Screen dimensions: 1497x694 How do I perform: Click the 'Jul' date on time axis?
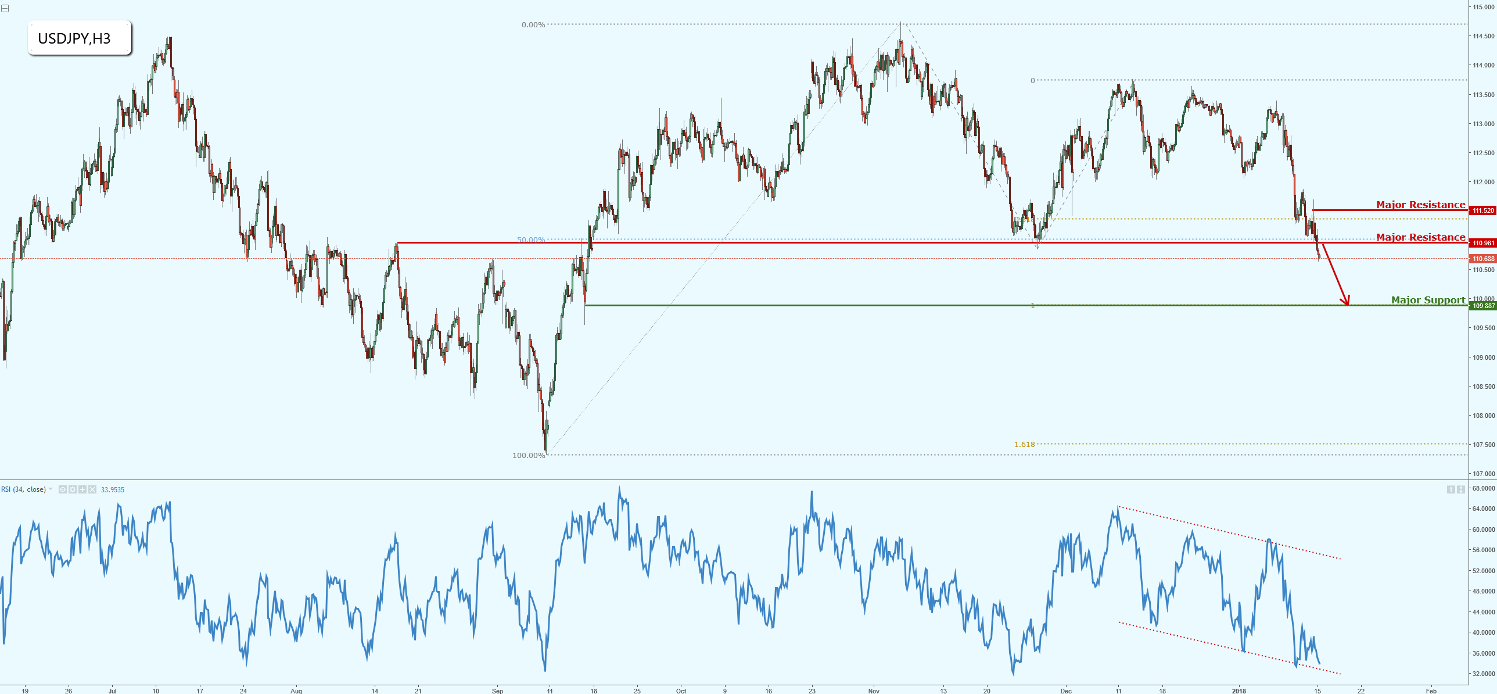pyautogui.click(x=112, y=691)
